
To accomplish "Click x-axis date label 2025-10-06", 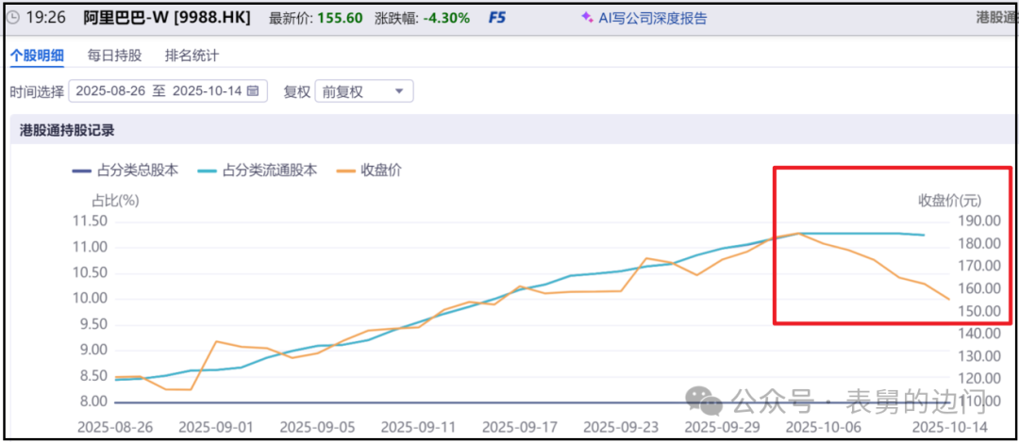I will click(x=826, y=427).
